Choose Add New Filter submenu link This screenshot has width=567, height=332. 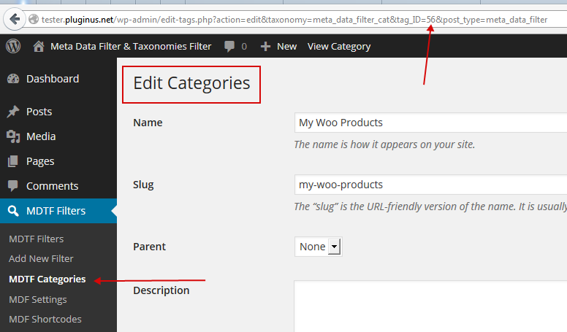click(x=41, y=258)
